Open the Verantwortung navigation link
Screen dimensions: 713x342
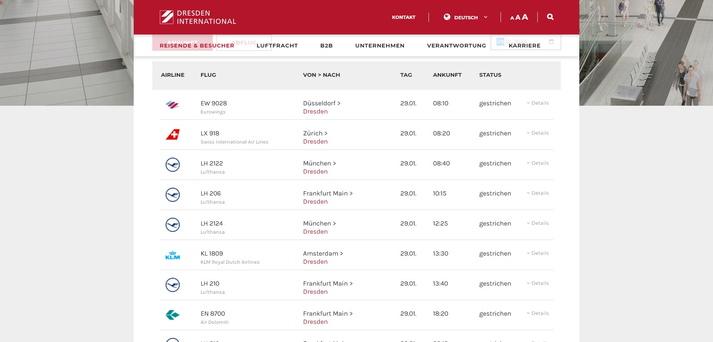456,46
